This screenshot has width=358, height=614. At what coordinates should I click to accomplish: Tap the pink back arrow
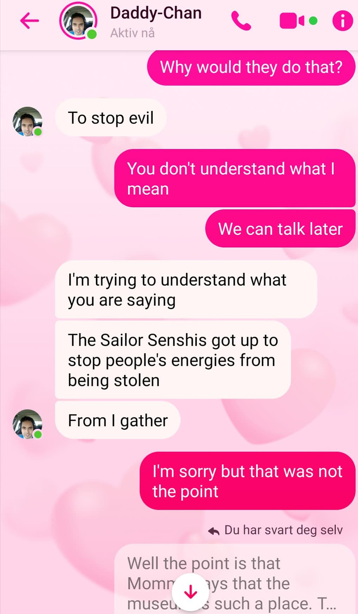coord(29,21)
